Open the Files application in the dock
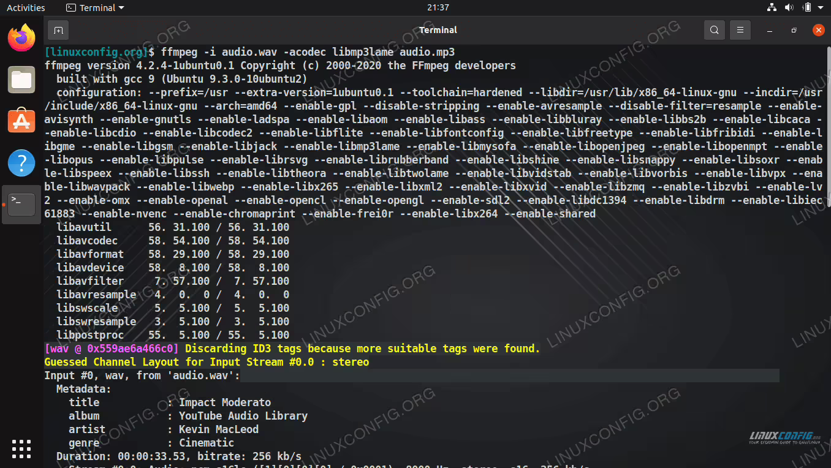 coord(21,80)
